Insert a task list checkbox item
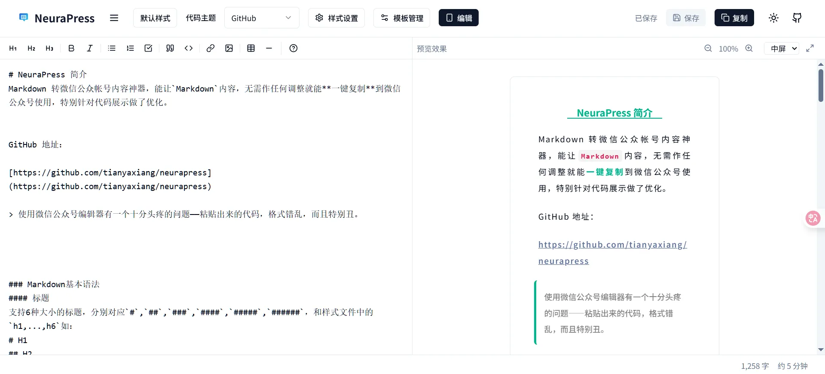Screen dimensions: 825x374 [x=148, y=48]
